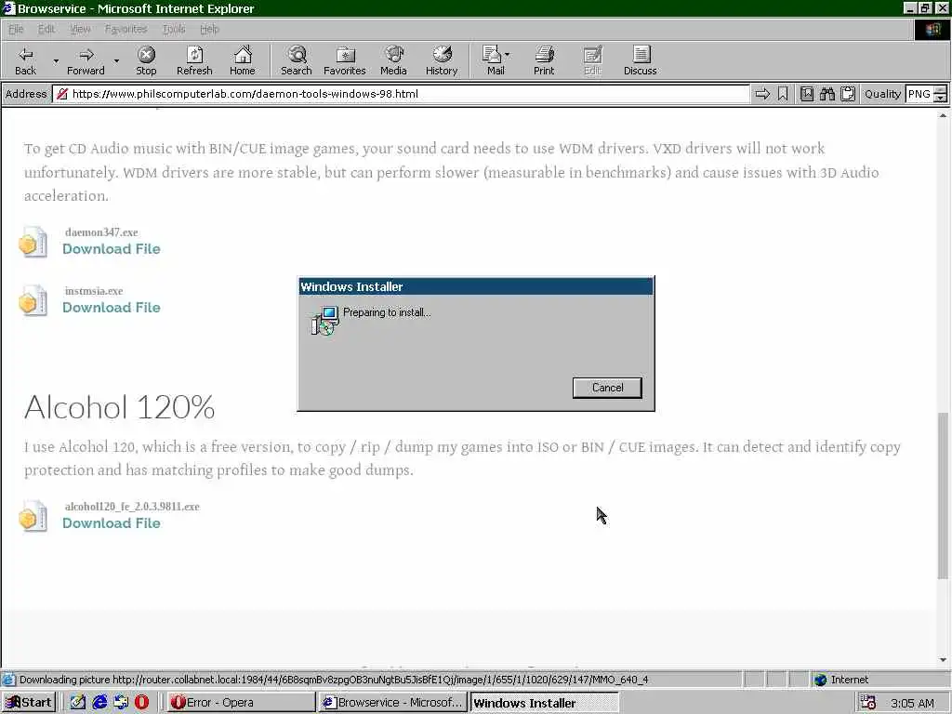This screenshot has width=952, height=714.
Task: Download File link for instmsia.exe
Action: click(112, 308)
